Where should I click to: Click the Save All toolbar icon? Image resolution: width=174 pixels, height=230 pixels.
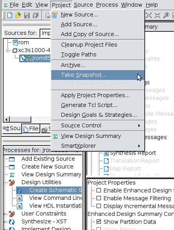click(x=36, y=15)
